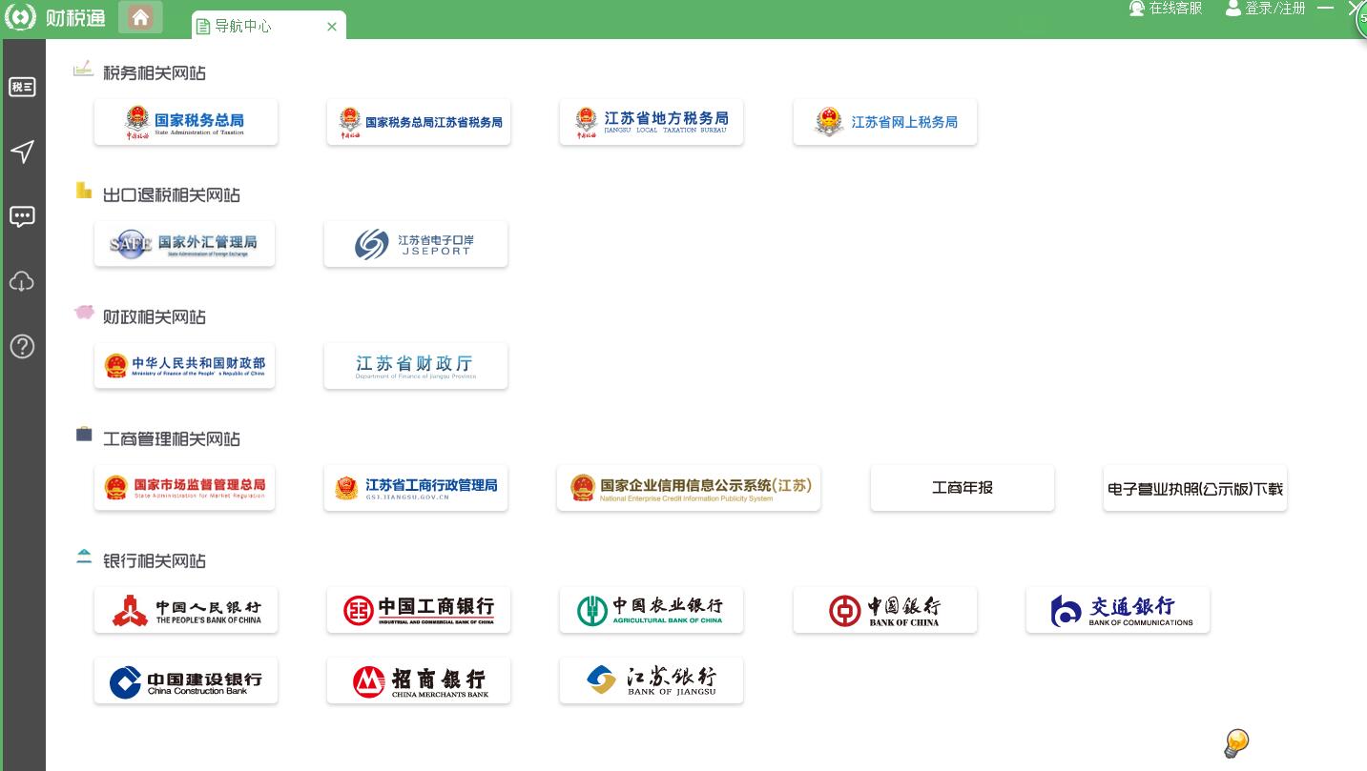Click the 银行相关网站 section heading
This screenshot has height=771, width=1367.
click(155, 561)
